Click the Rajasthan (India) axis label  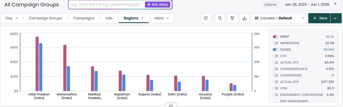122,96
